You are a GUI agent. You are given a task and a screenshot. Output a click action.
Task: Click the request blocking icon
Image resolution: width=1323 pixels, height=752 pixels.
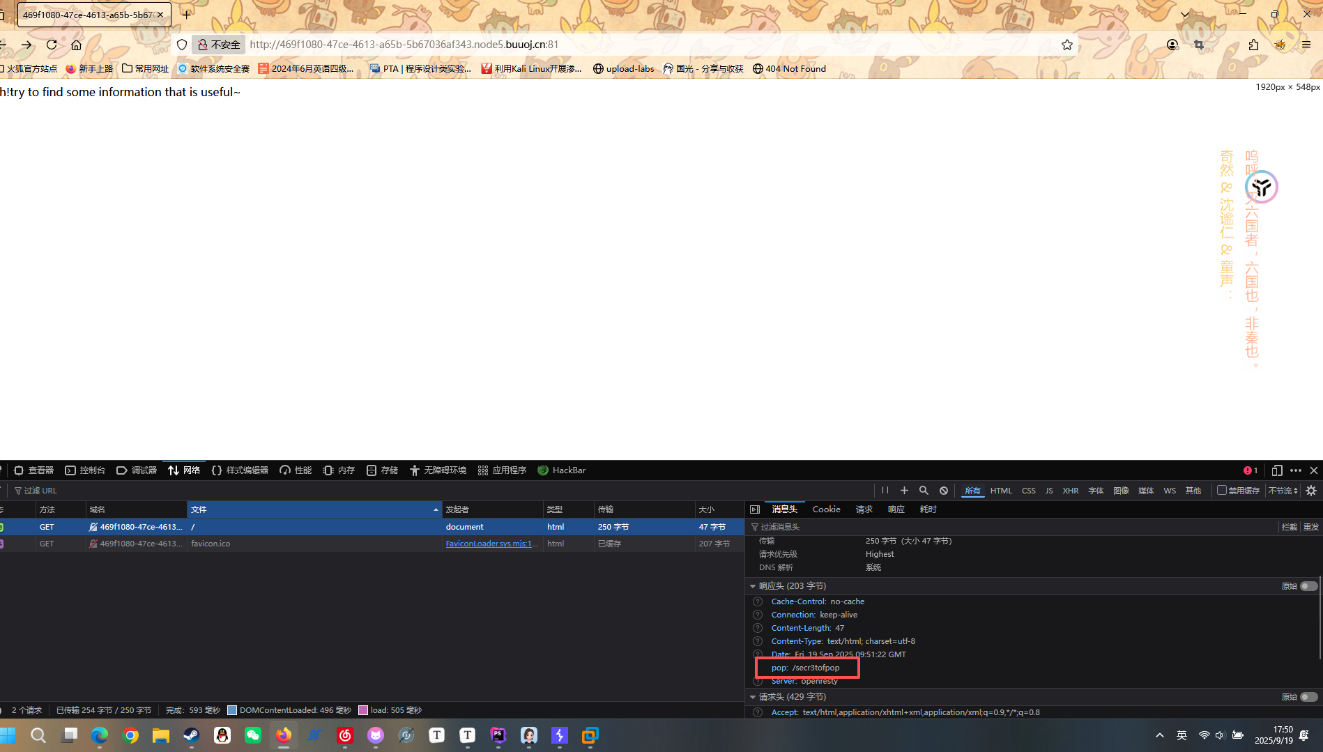coord(943,491)
